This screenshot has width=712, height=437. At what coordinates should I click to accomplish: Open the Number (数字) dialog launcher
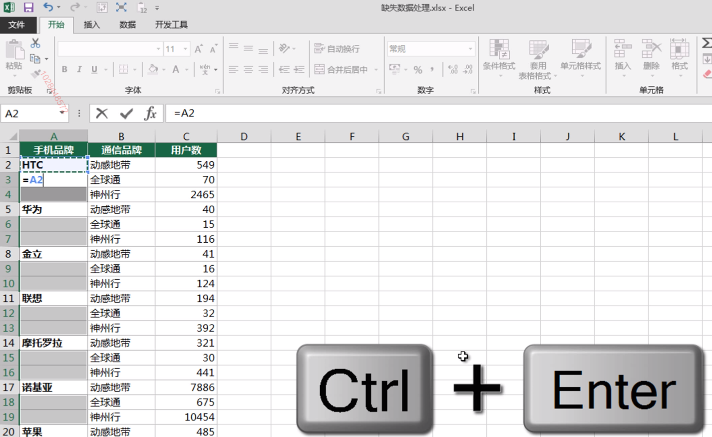(x=473, y=91)
